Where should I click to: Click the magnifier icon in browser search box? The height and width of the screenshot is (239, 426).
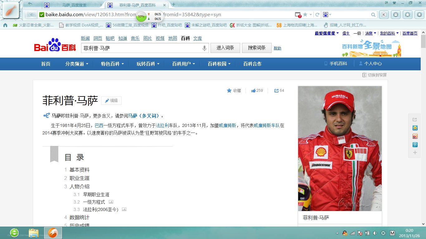coord(373,15)
